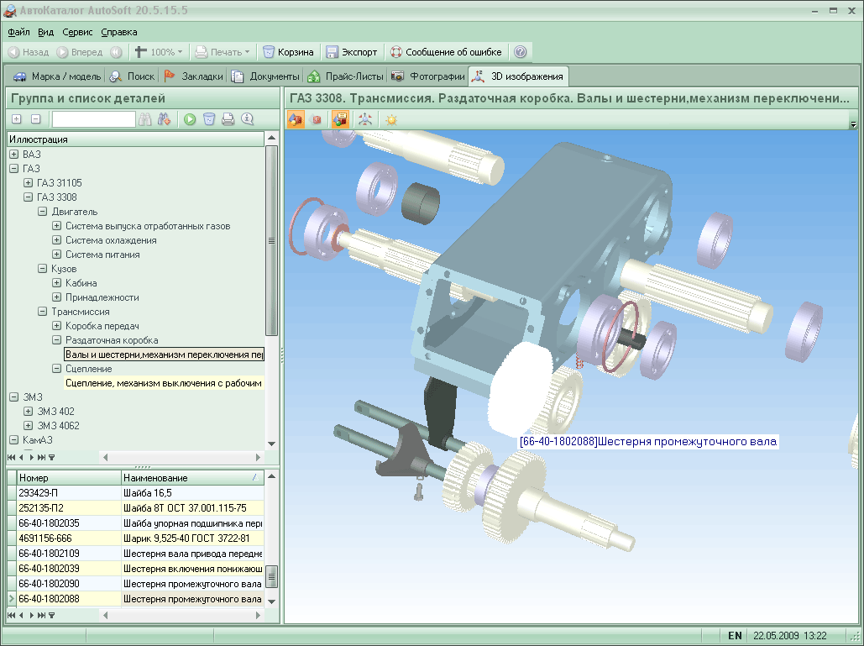The image size is (864, 646).
Task: Click the help question mark toolbar icon
Action: tap(520, 52)
